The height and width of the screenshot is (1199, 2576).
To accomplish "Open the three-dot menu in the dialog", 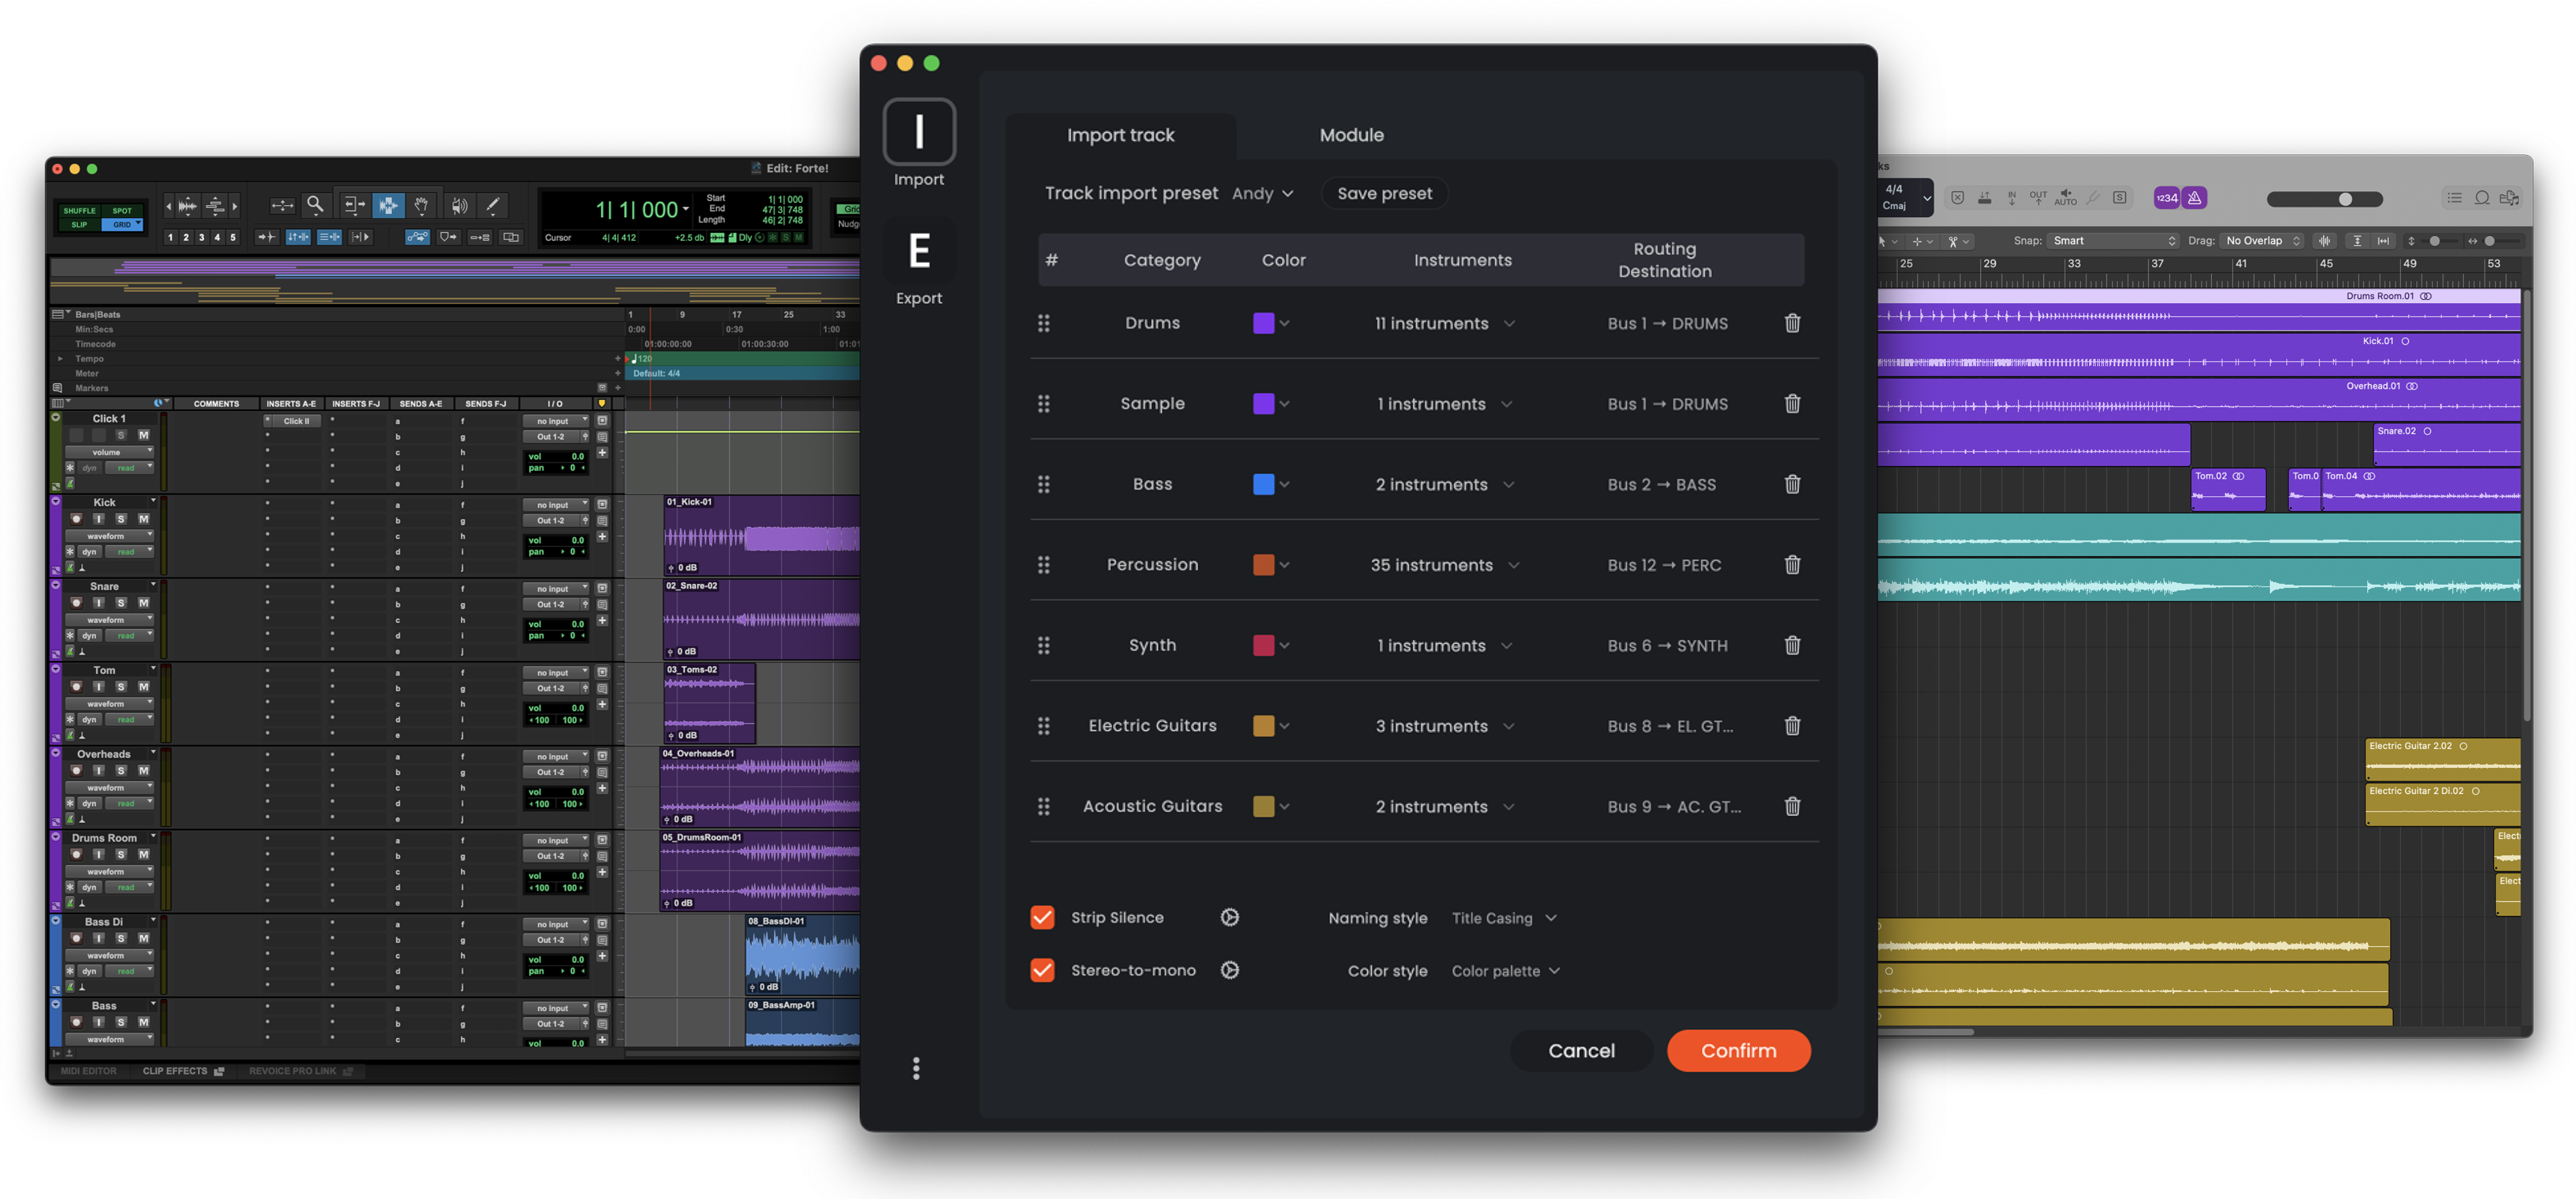I will (916, 1068).
